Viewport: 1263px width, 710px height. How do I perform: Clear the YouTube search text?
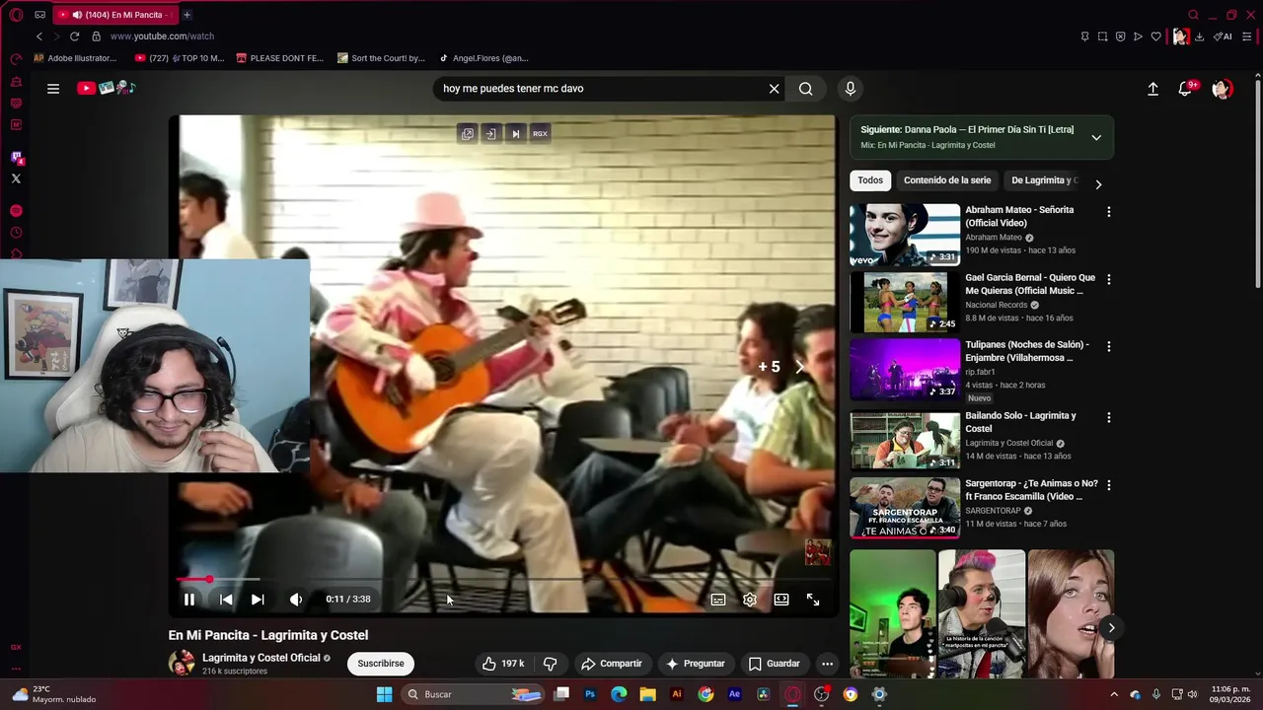click(775, 89)
